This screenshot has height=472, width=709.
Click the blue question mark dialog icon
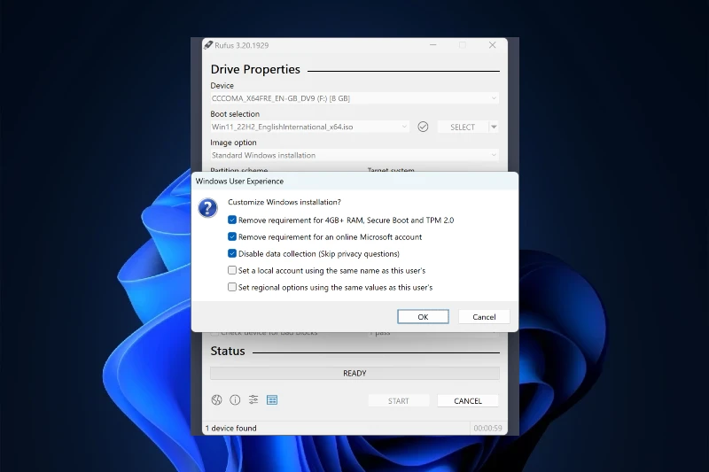(207, 208)
